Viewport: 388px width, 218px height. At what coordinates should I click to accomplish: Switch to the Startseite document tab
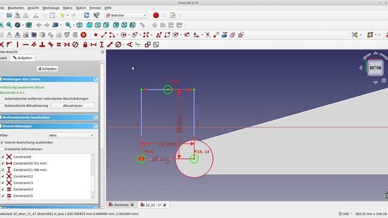point(121,205)
